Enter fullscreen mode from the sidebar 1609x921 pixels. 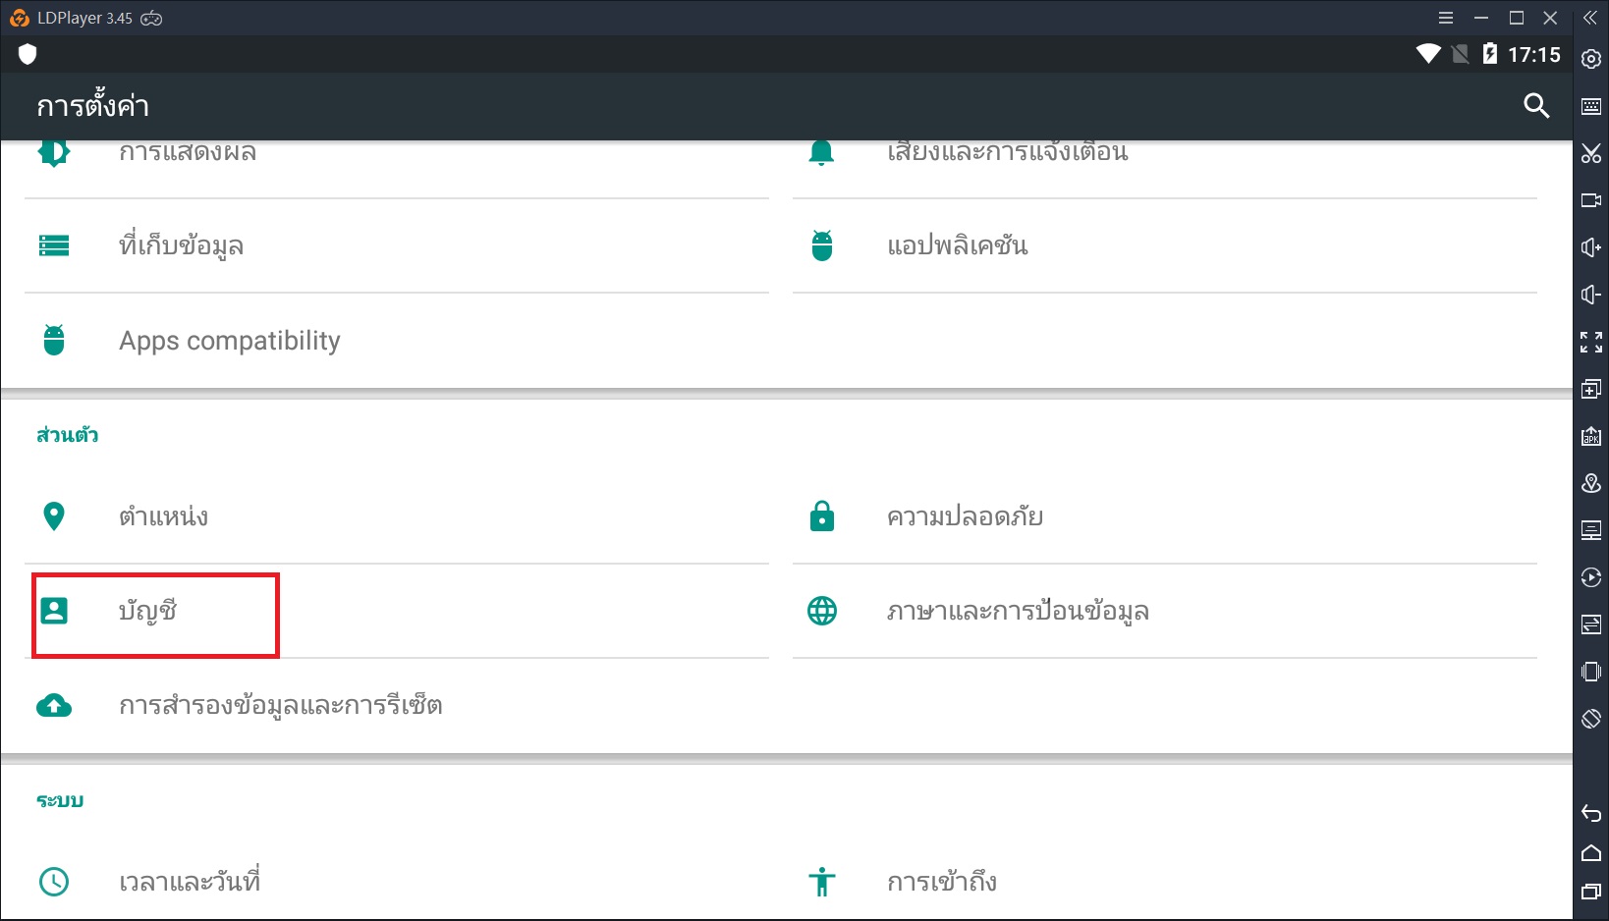pyautogui.click(x=1591, y=342)
